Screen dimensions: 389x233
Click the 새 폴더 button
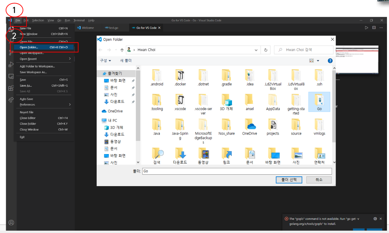coord(126,61)
